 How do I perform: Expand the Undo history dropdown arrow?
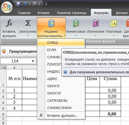30,4
